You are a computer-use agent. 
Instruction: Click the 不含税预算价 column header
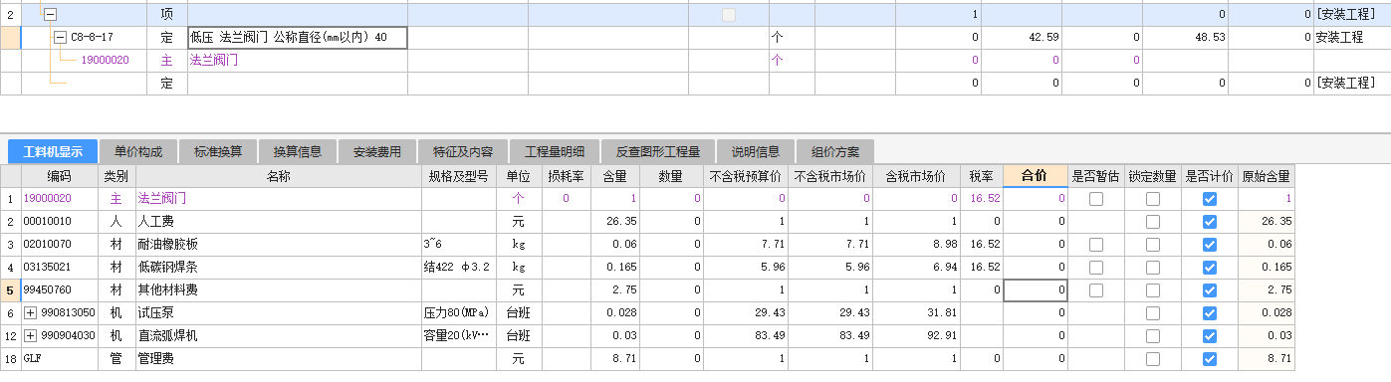[x=747, y=176]
